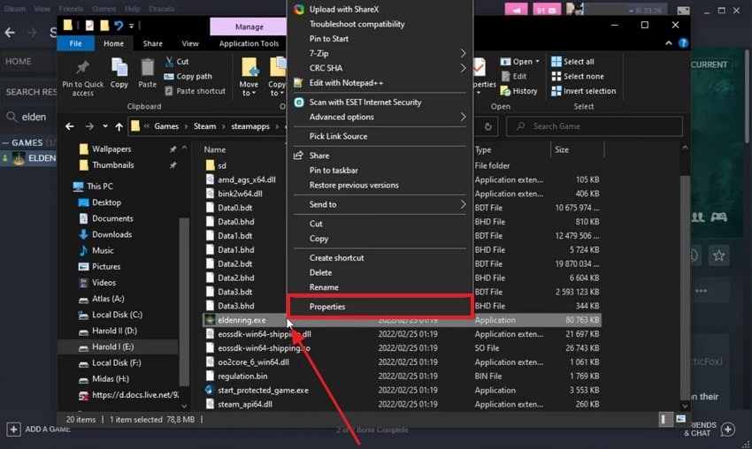
Task: Sort by the Size column header
Action: coord(562,149)
